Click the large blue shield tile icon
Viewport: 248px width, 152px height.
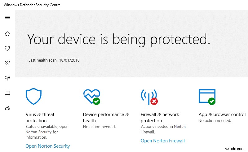pos(33,97)
